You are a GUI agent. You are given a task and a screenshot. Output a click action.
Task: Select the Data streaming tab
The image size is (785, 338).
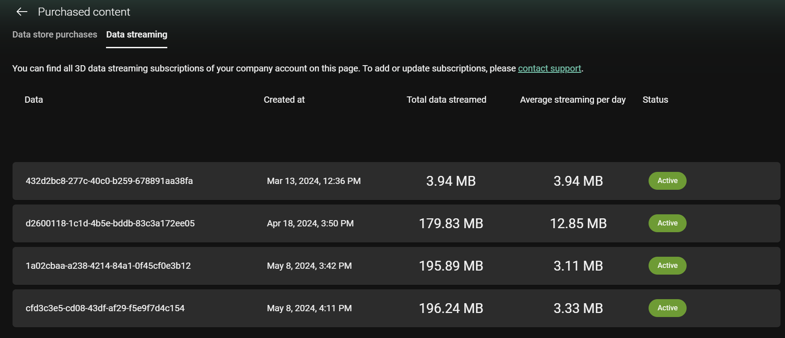136,35
